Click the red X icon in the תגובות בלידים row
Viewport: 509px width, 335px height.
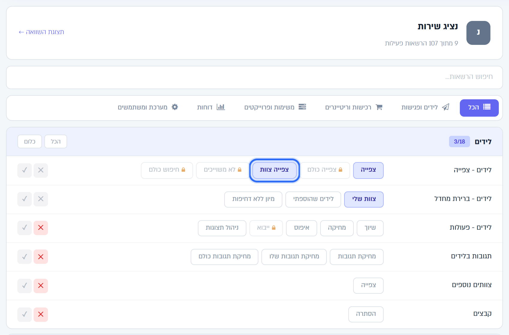pos(41,257)
